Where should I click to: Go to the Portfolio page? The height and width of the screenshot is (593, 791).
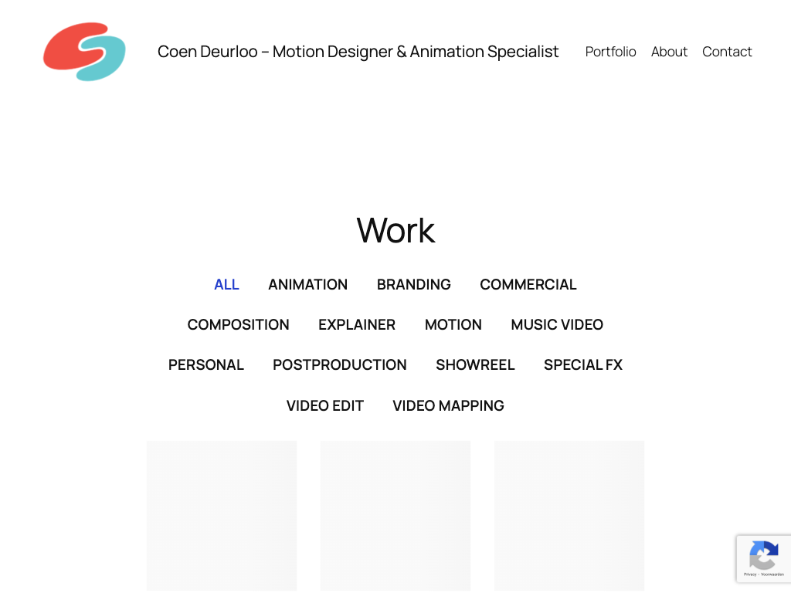[610, 52]
